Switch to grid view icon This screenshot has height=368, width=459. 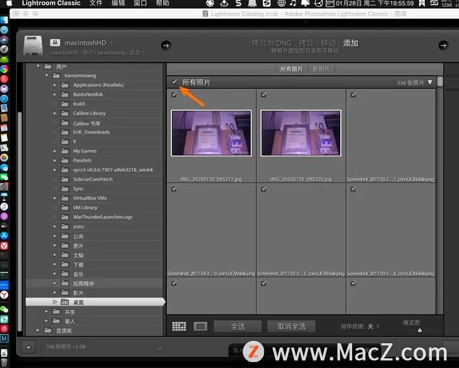tap(179, 326)
